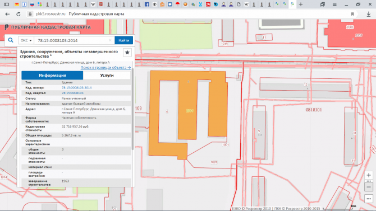Click the quarter label 0810301 on map
This screenshot has height=211, width=376.
click(x=314, y=110)
